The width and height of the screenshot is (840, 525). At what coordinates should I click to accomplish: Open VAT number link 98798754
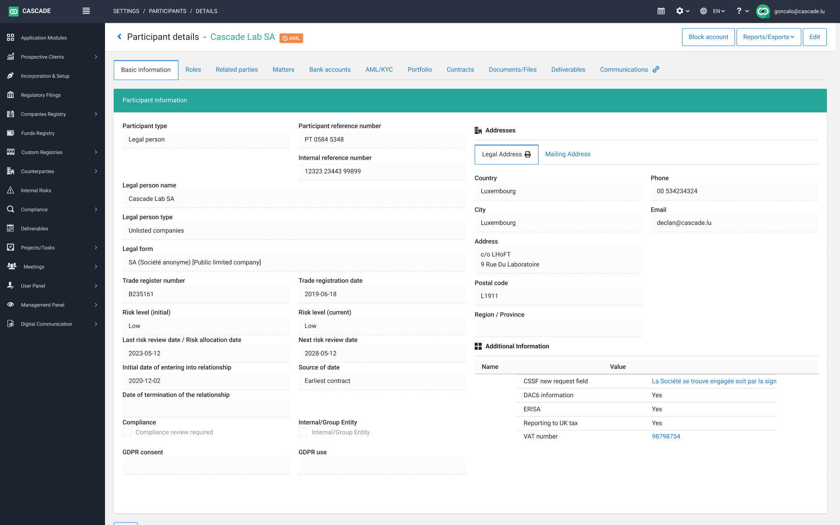pos(666,436)
